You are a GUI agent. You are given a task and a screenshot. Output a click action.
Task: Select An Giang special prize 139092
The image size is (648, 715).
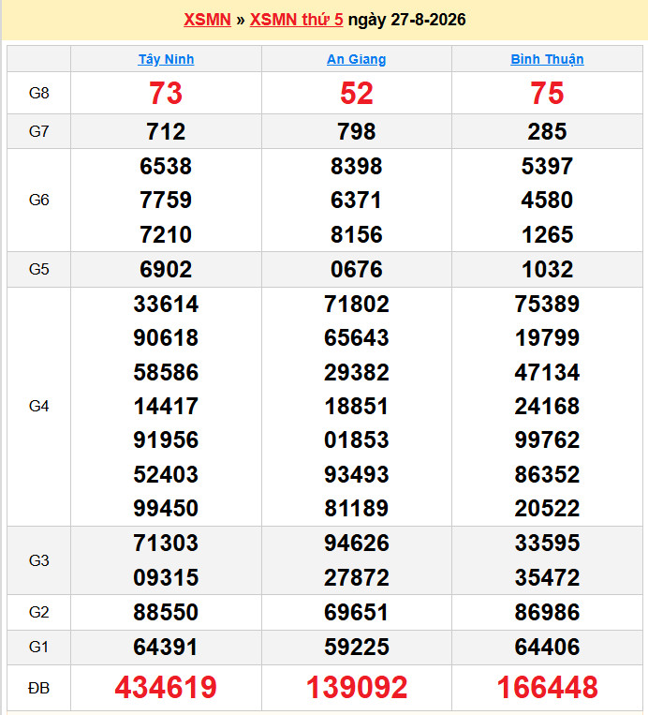(x=357, y=687)
